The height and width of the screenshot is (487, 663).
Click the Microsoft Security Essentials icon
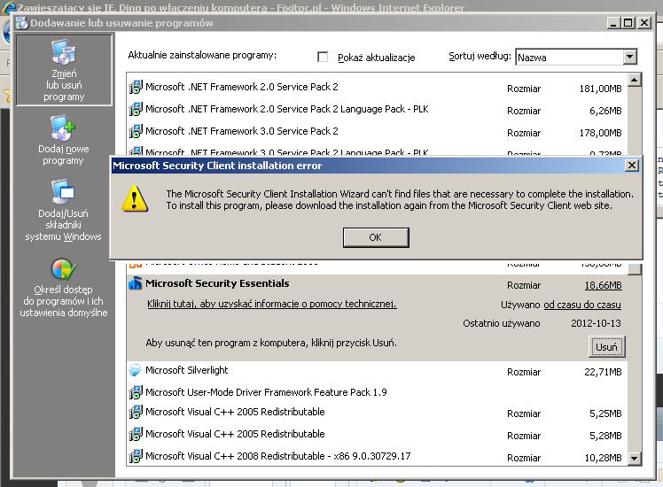136,283
